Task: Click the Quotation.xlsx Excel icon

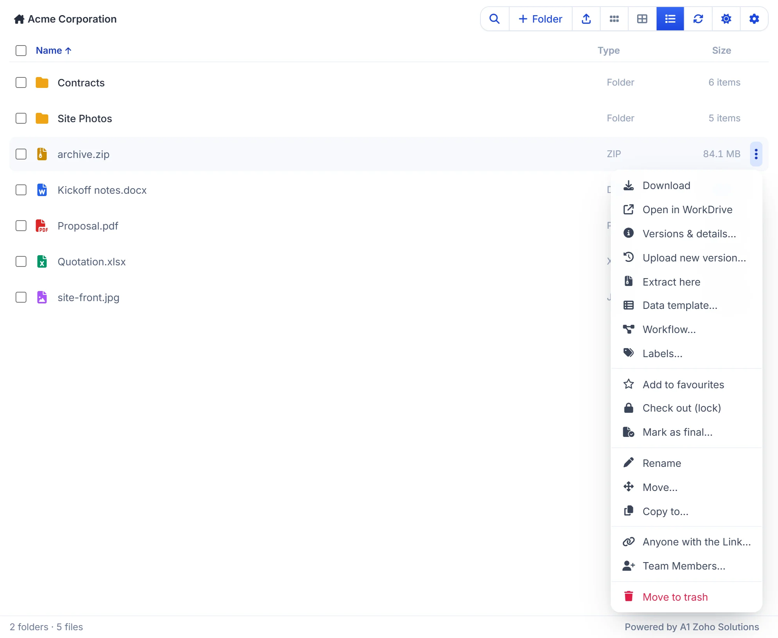Action: (x=42, y=261)
